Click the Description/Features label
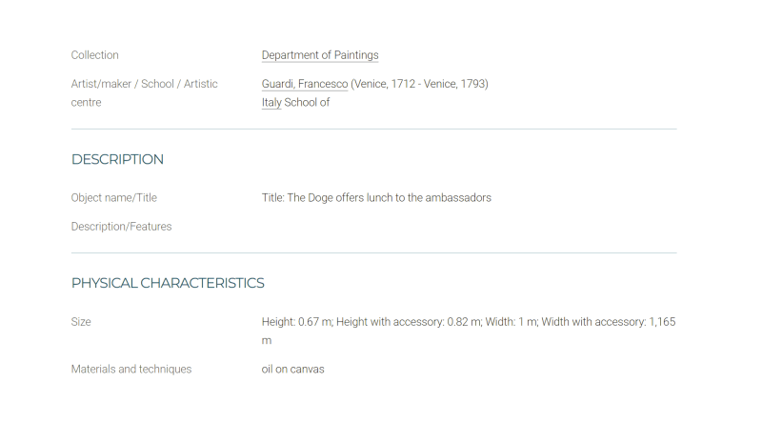This screenshot has height=442, width=762. (121, 227)
